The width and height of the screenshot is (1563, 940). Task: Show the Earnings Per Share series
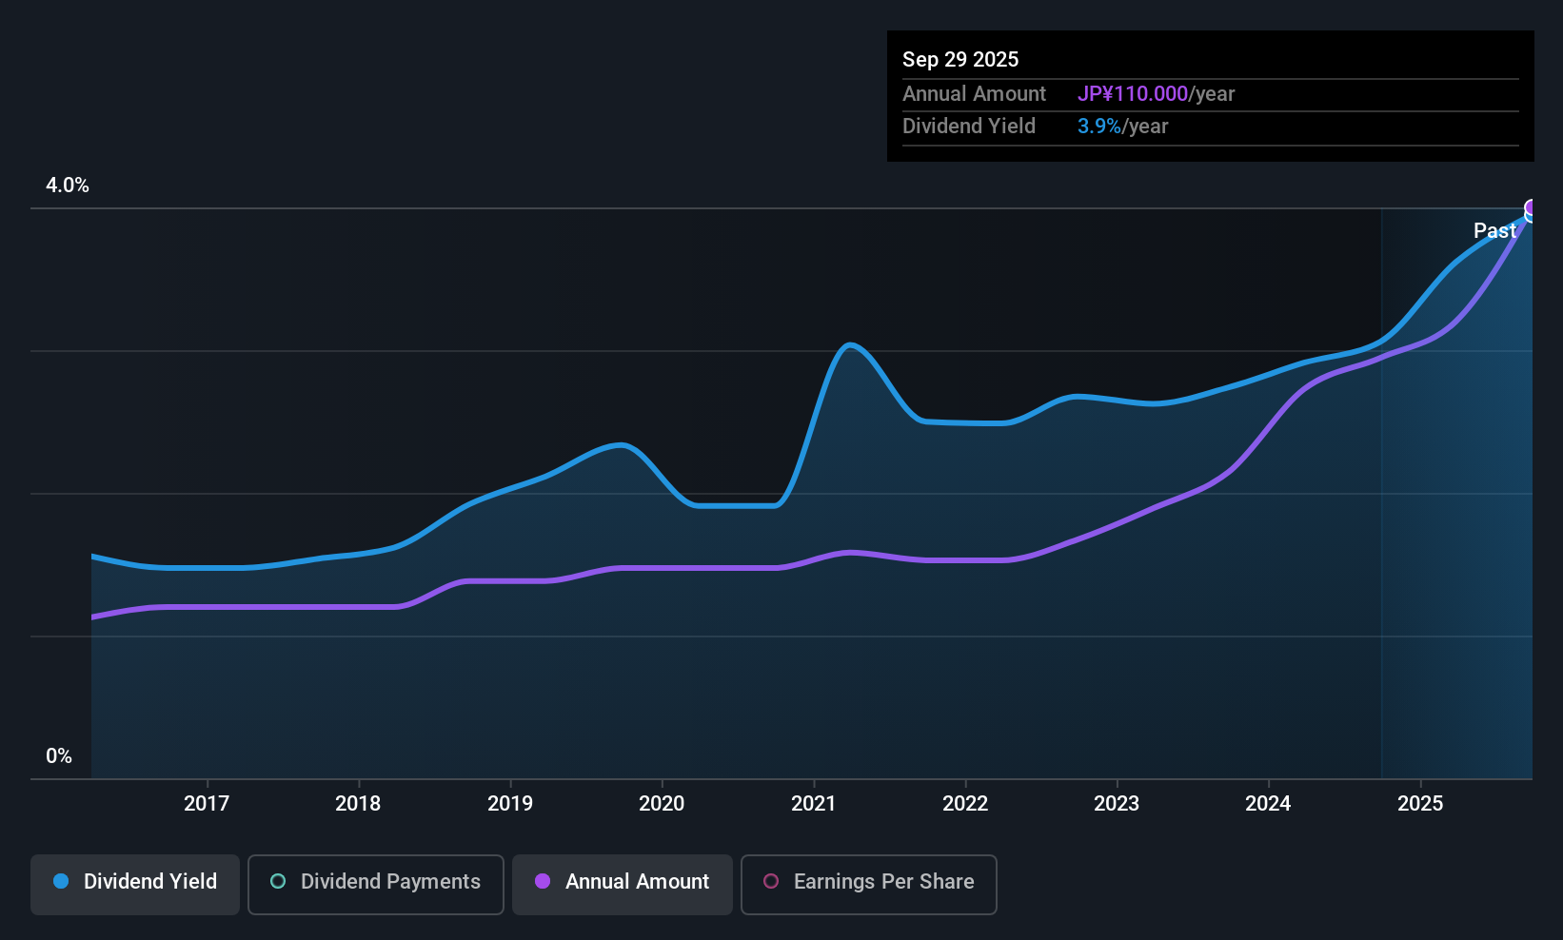868,884
